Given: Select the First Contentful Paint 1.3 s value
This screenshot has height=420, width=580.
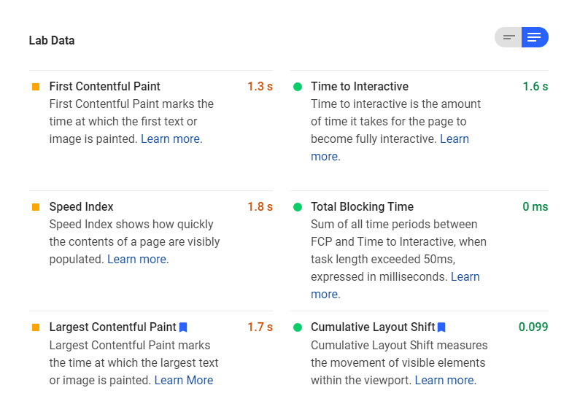Looking at the screenshot, I should 260,87.
